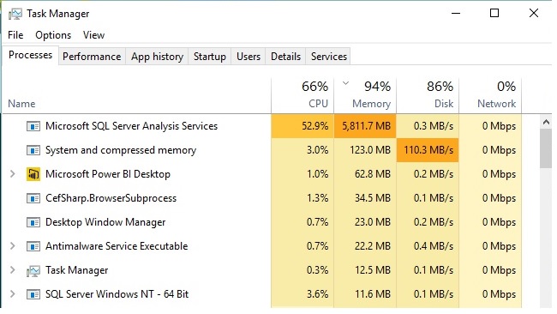Click the 0.4 MB/s disk cell
Screen dimensions: 557x314
[x=428, y=246]
